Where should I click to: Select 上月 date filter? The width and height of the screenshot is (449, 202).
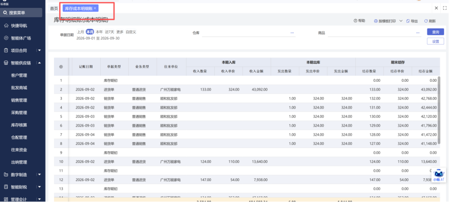pos(80,32)
